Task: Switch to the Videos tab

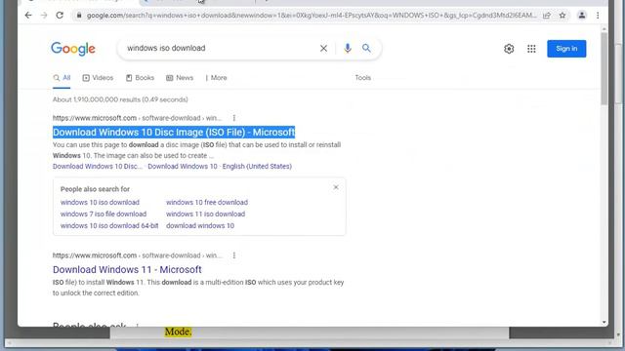Action: point(98,78)
